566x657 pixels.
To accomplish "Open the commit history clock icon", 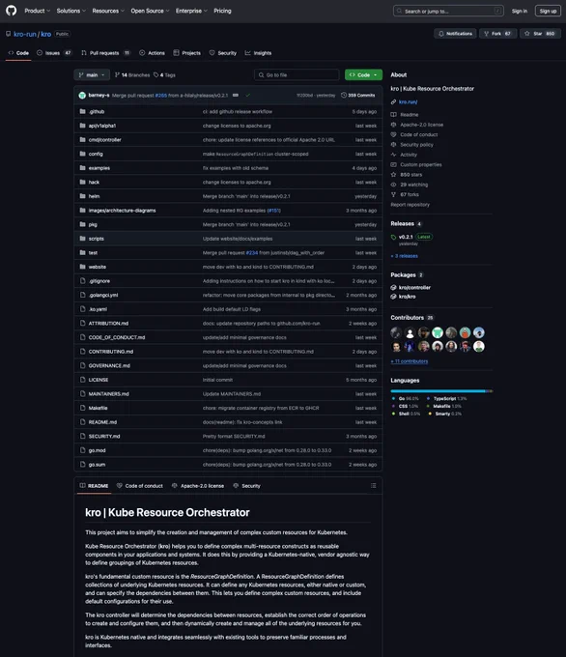I will tap(344, 95).
